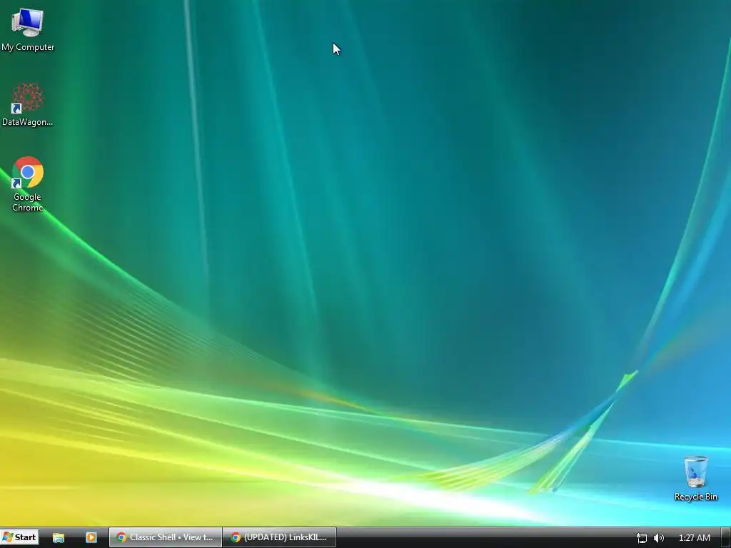Viewport: 731px width, 548px height.
Task: Switch to Classic Shell Chrome taskbar window
Action: pos(166,537)
